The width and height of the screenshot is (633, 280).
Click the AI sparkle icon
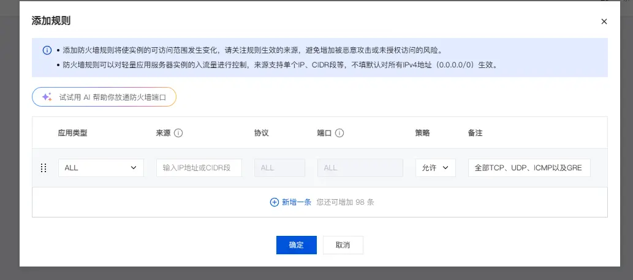point(47,97)
